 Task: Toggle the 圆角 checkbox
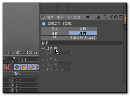tap(55, 60)
